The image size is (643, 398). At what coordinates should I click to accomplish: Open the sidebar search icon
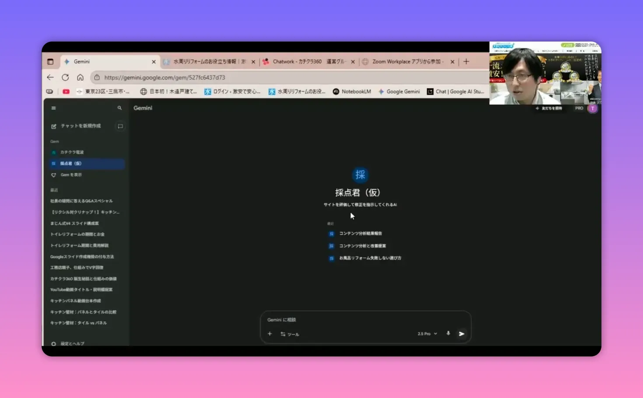pos(119,108)
